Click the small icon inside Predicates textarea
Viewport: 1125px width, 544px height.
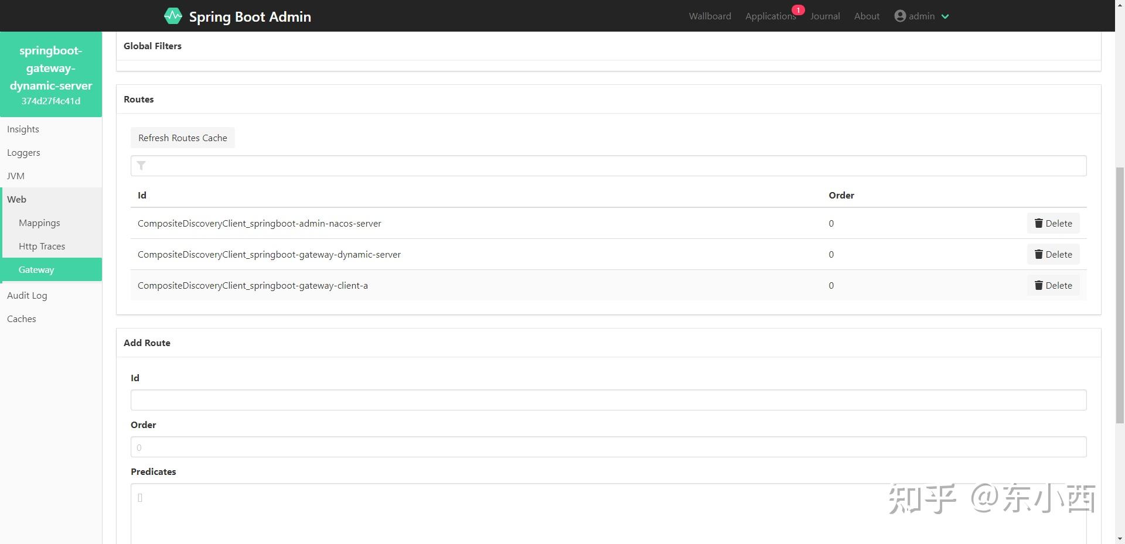[x=139, y=497]
